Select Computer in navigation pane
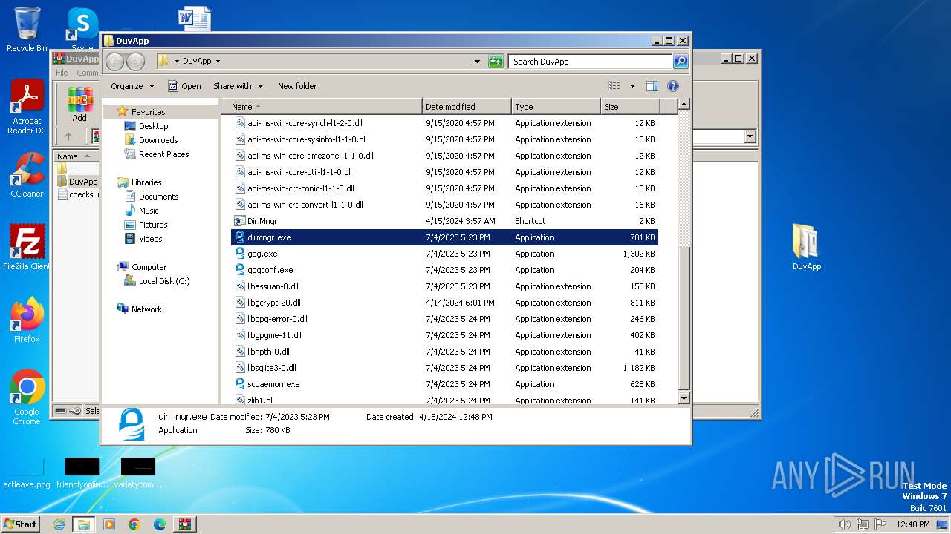 [x=149, y=267]
